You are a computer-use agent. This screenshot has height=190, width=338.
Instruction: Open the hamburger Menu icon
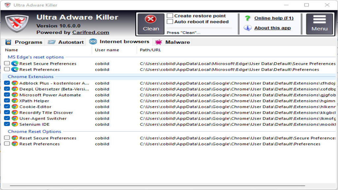[319, 19]
